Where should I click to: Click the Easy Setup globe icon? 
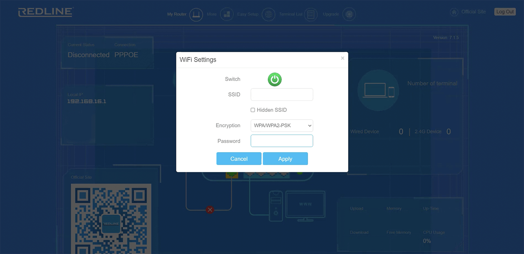coord(268,15)
